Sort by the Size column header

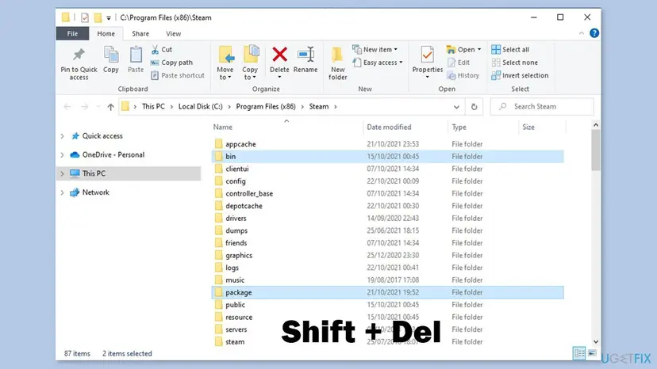click(528, 127)
